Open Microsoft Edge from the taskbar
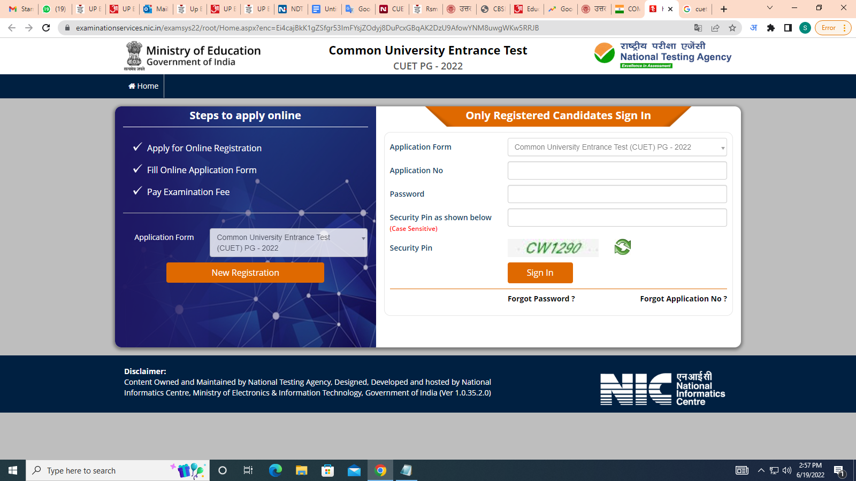Viewport: 856px width, 481px height. click(276, 470)
